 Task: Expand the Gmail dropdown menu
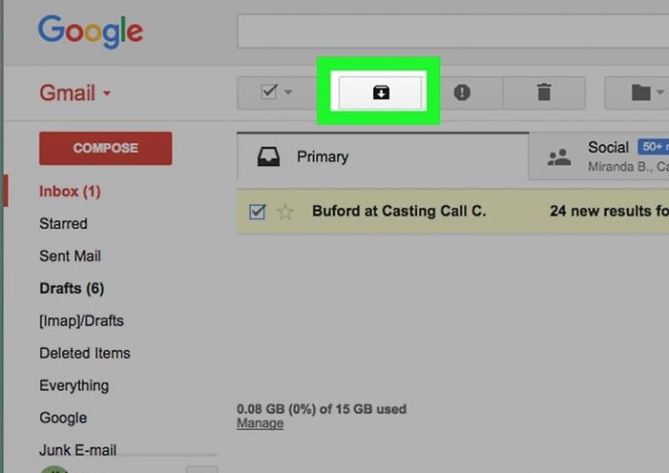pyautogui.click(x=107, y=94)
